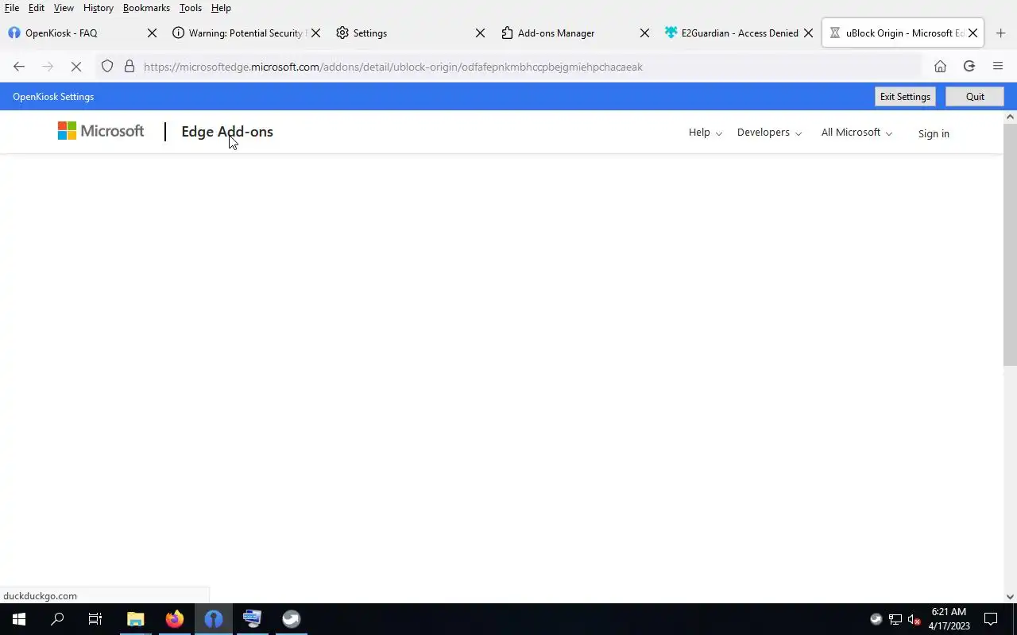Open Windows taskbar search
The height and width of the screenshot is (635, 1017).
[x=57, y=619]
